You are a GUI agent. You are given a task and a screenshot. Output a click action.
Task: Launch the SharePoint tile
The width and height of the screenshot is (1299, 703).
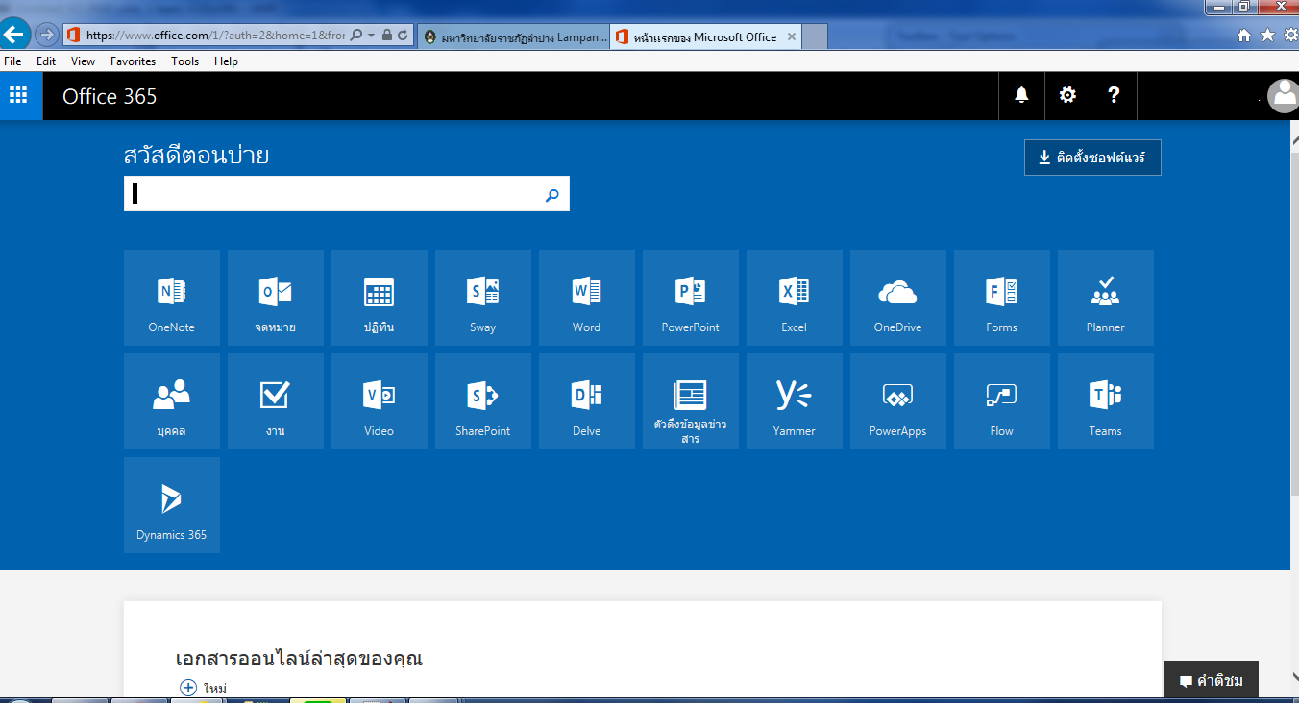(483, 401)
